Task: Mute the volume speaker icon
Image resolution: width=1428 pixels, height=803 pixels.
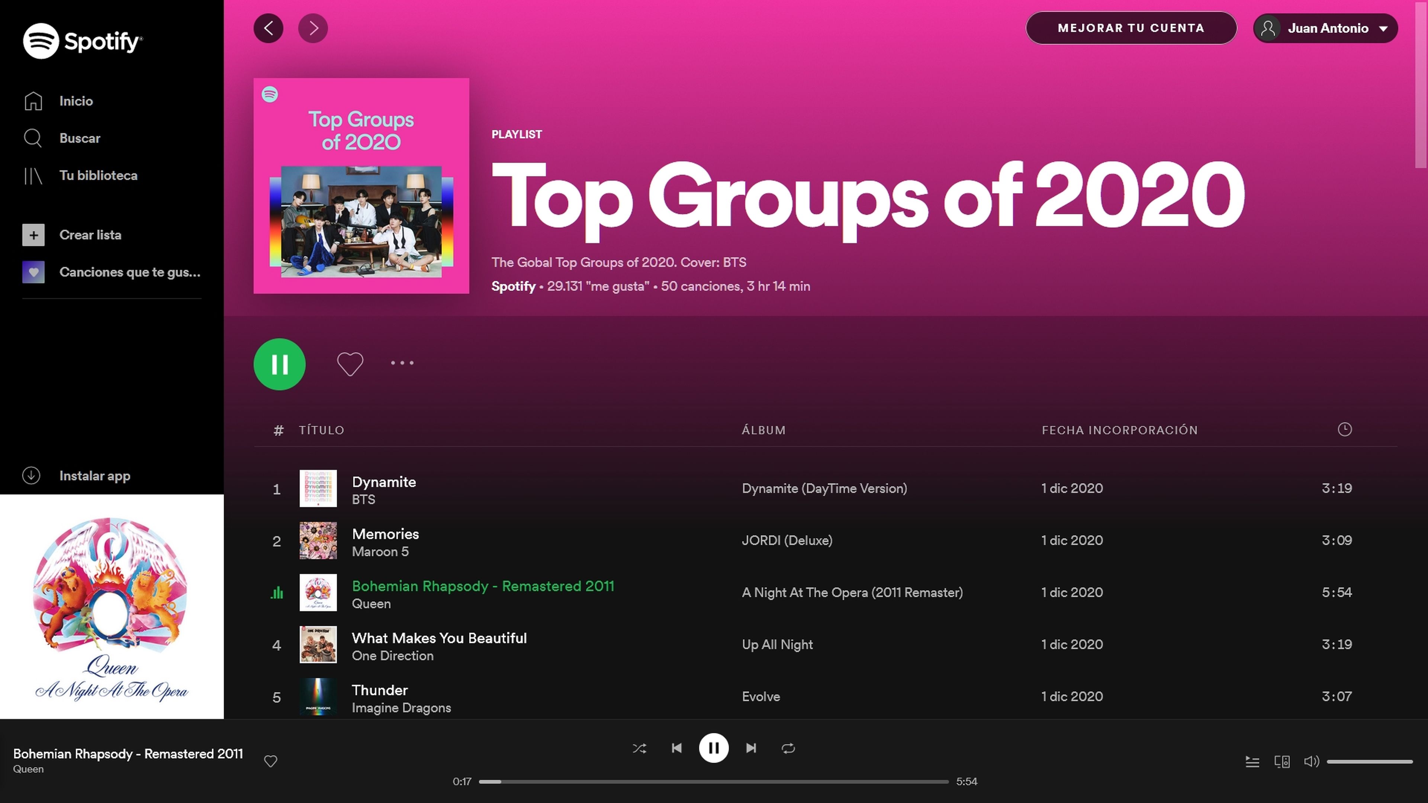Action: point(1311,761)
